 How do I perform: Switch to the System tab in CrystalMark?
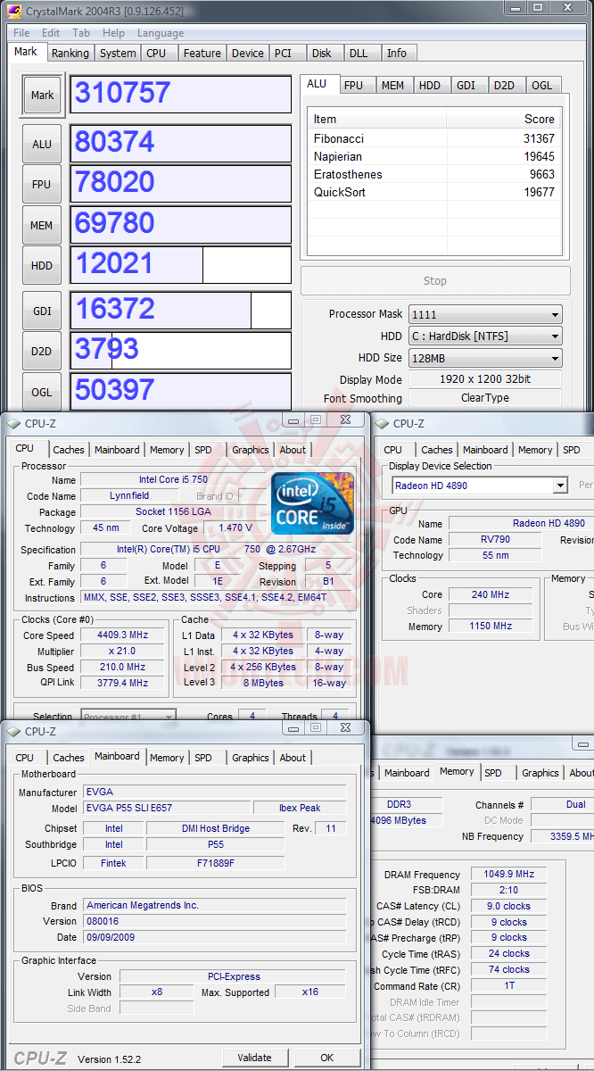coord(118,54)
